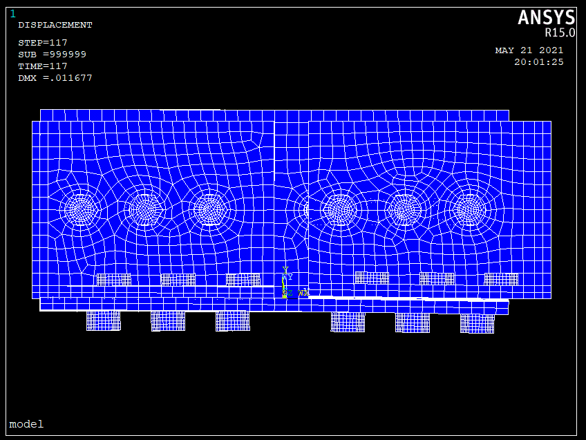The height and width of the screenshot is (440, 586).
Task: Click the TIME=117 label
Action: (43, 66)
